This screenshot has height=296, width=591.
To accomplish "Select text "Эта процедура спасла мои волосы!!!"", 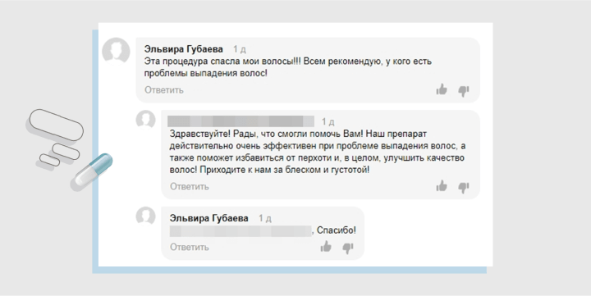I will click(222, 61).
